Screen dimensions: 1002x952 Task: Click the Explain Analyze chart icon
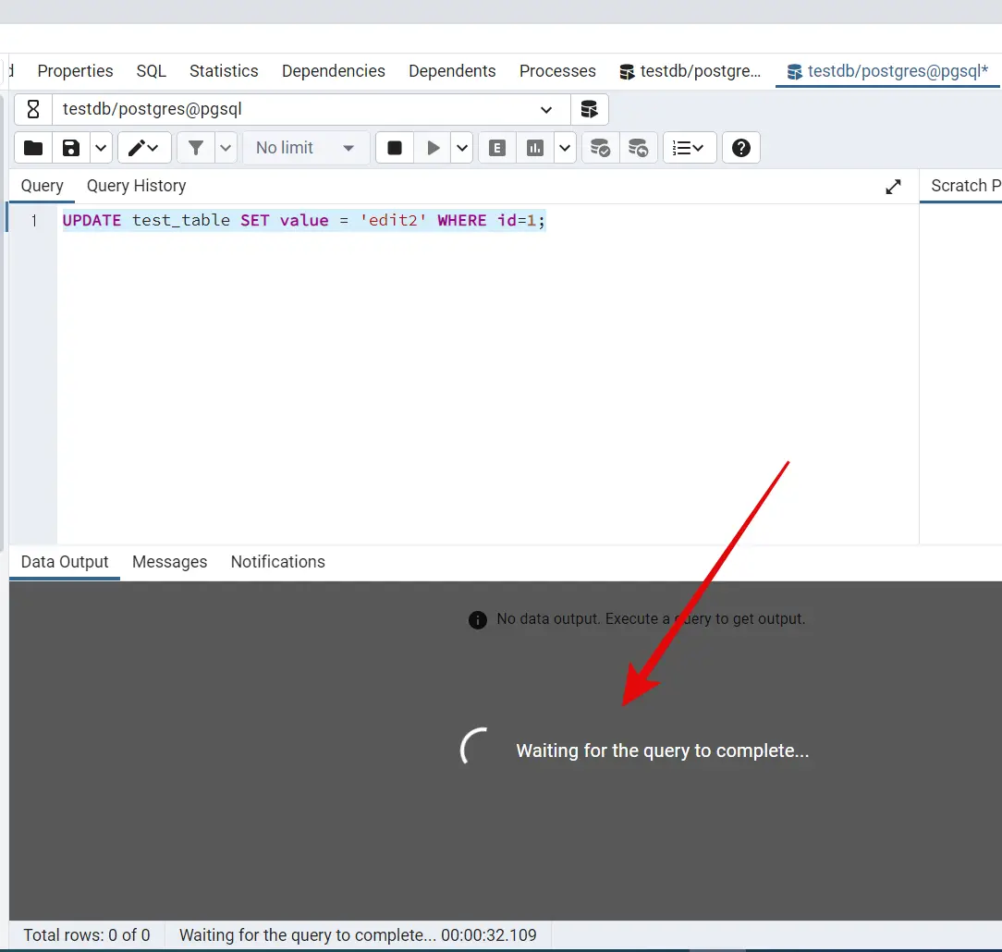click(x=535, y=148)
